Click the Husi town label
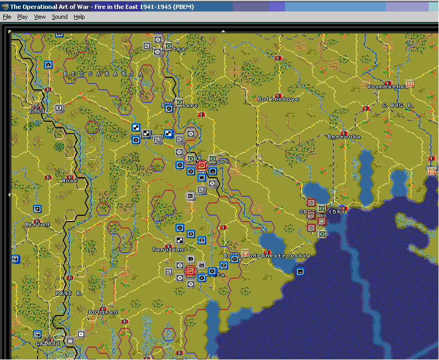The width and height of the screenshot is (439, 360). point(70,181)
